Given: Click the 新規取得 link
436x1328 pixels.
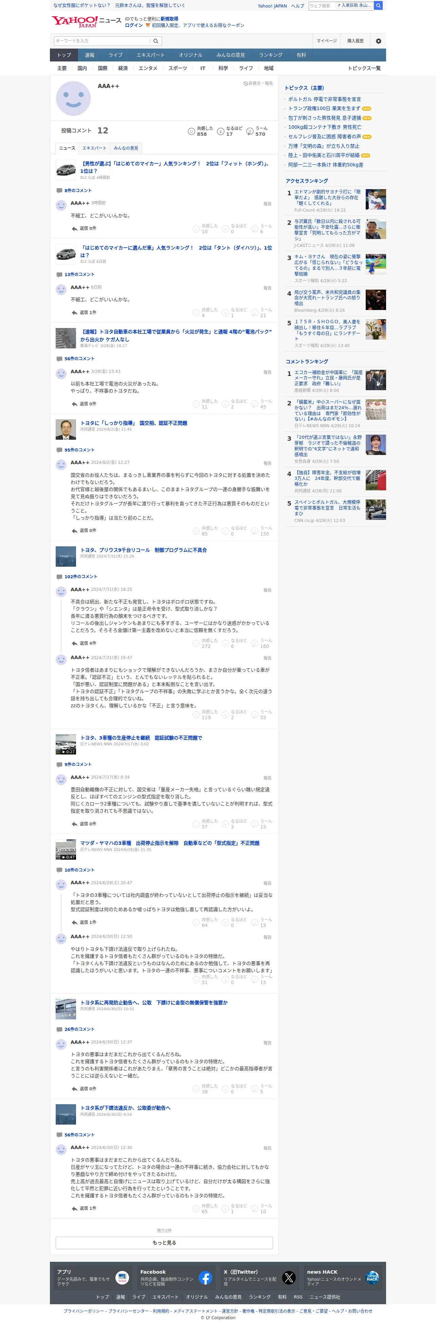Looking at the screenshot, I should pyautogui.click(x=169, y=19).
